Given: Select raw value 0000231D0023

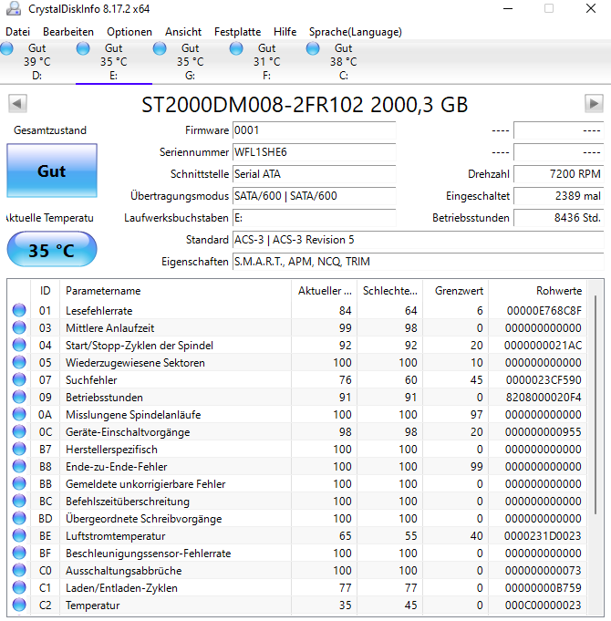Looking at the screenshot, I should [543, 536].
